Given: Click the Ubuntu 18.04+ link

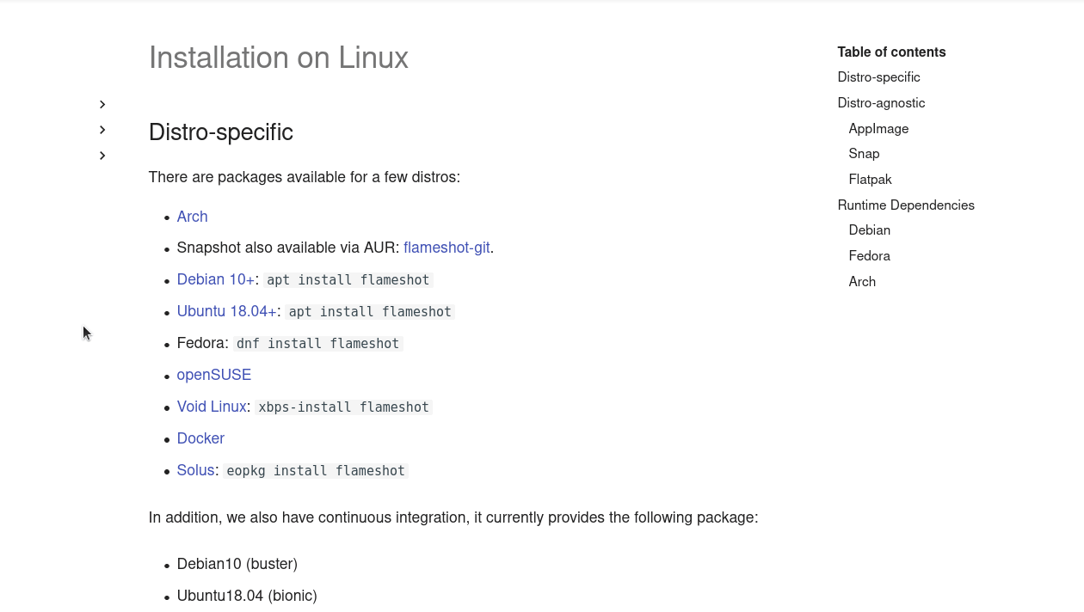Looking at the screenshot, I should click(227, 311).
